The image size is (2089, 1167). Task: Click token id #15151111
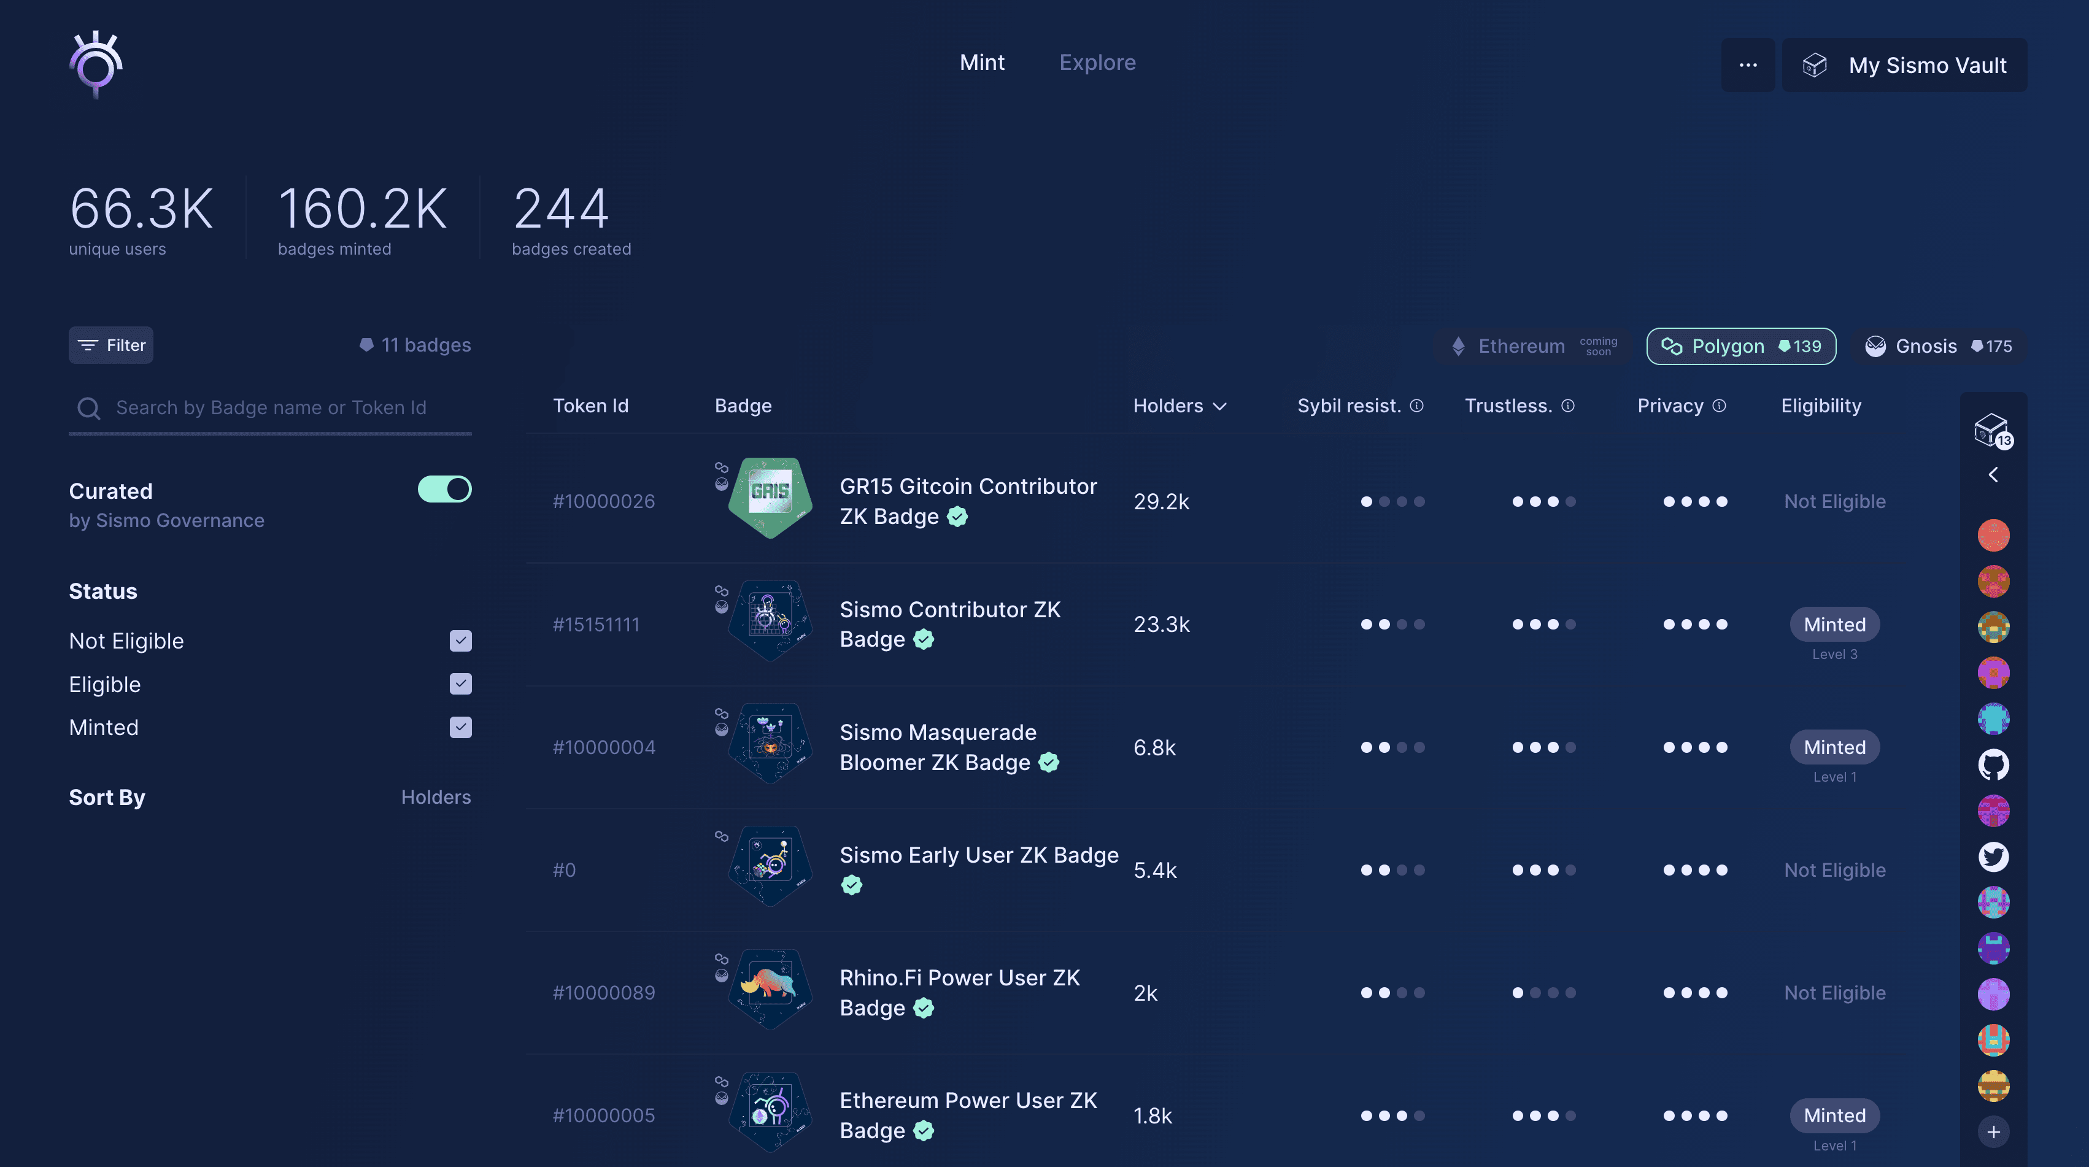coord(596,625)
